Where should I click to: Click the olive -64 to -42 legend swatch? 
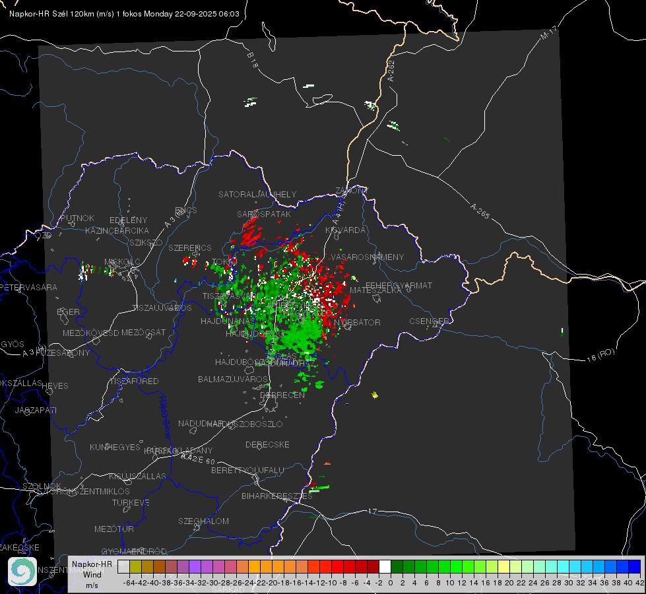coord(135,566)
